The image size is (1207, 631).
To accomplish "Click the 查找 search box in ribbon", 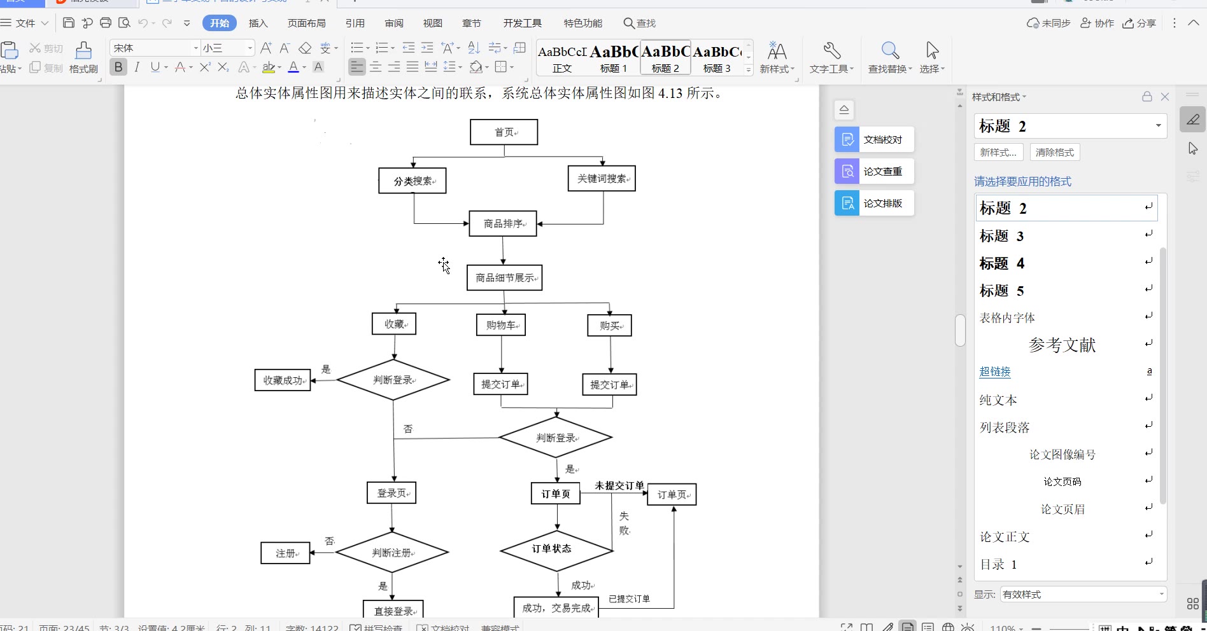I will click(x=640, y=23).
